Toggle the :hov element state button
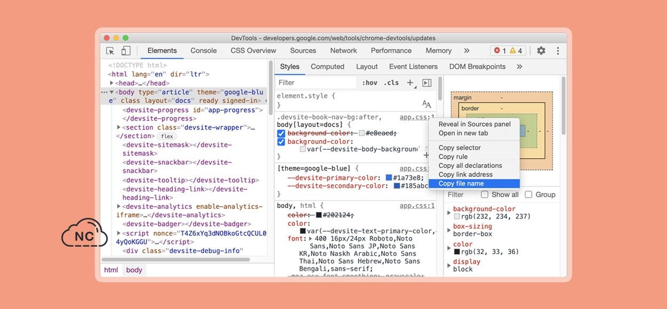The image size is (667, 309). (x=369, y=83)
